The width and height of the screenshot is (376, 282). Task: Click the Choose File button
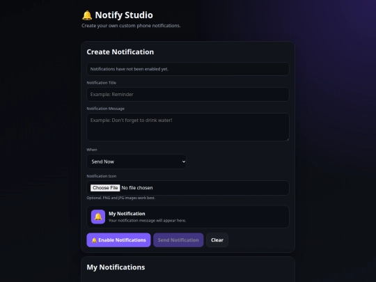tap(105, 188)
